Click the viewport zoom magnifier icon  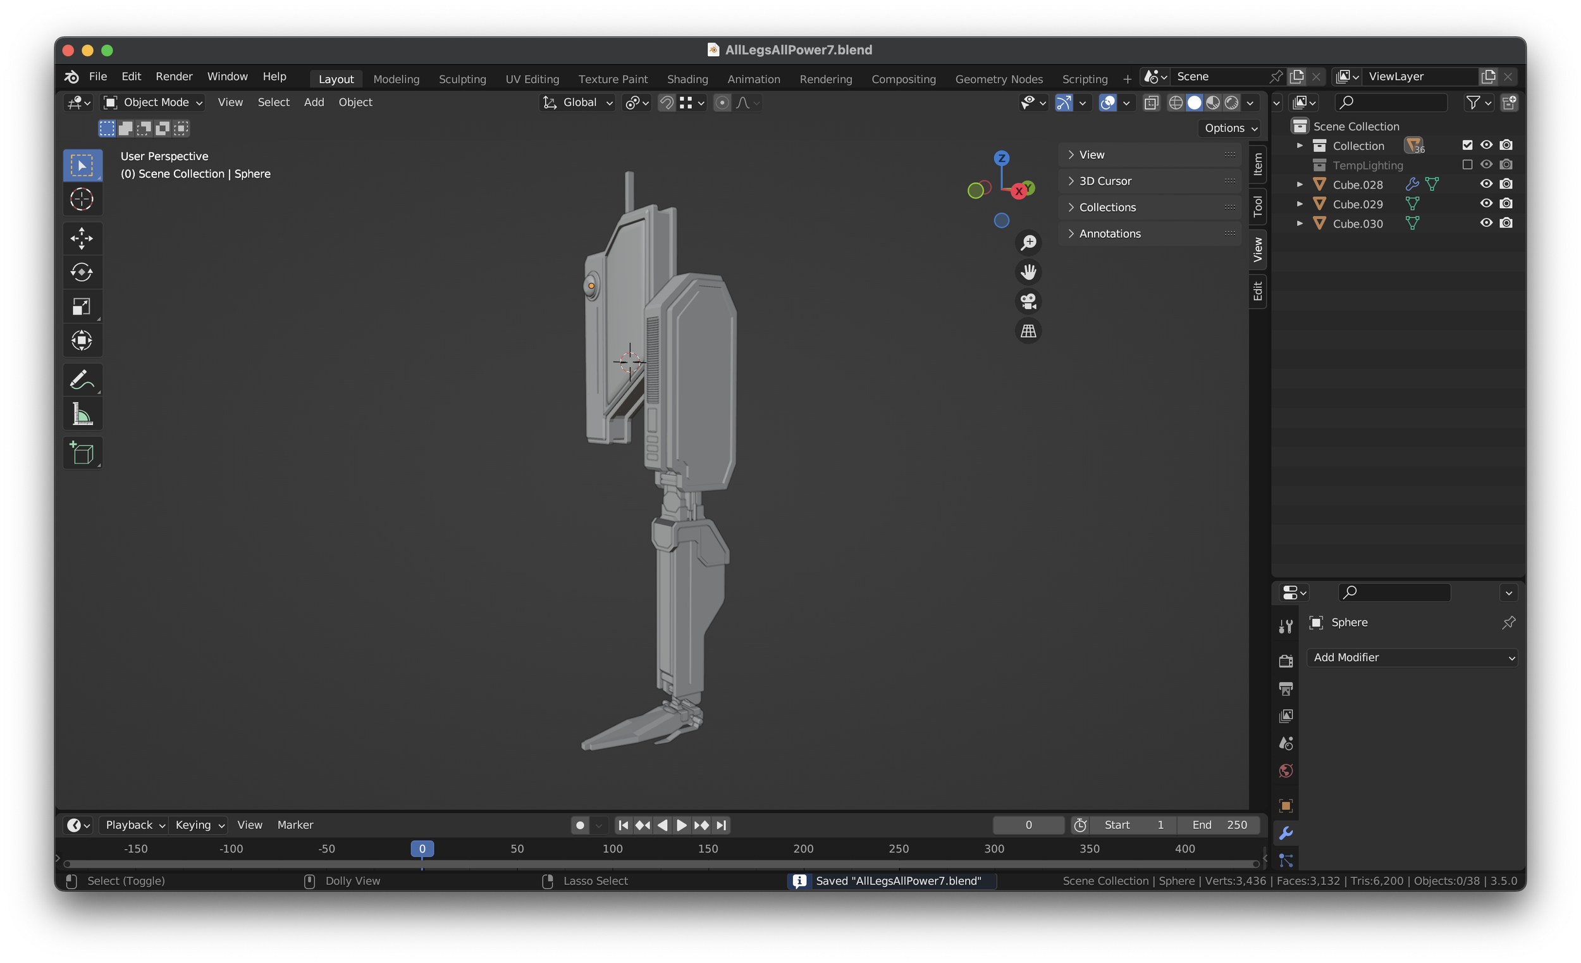pyautogui.click(x=1028, y=243)
